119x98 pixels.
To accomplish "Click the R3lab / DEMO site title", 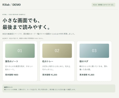I will tap(11, 5).
